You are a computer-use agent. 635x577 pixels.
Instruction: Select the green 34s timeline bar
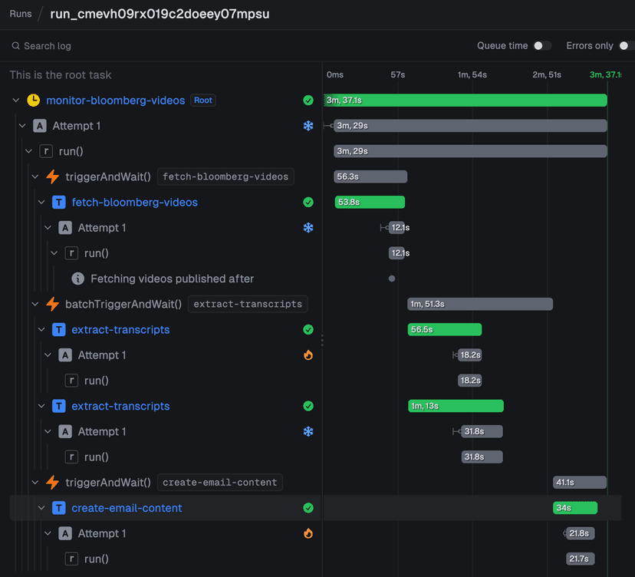coord(575,508)
